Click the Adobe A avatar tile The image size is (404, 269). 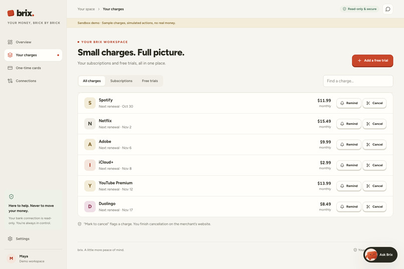90,144
